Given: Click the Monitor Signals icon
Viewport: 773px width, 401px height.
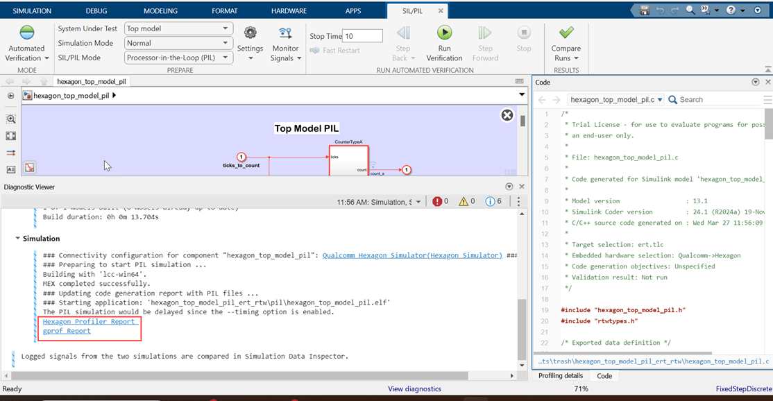Looking at the screenshot, I should click(285, 34).
